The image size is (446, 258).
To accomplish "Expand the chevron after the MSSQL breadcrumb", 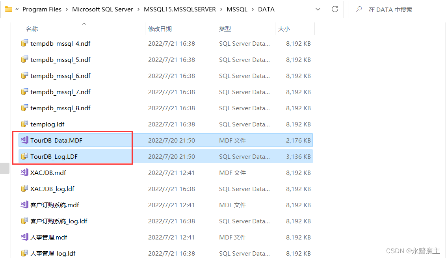I will (x=253, y=9).
